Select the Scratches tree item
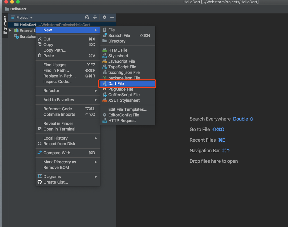Screen dimensions: 288x227 [28, 37]
